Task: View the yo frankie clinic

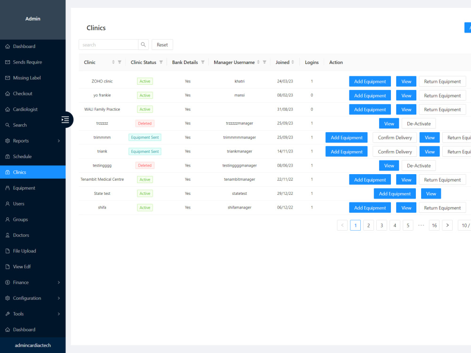Action: pos(406,96)
